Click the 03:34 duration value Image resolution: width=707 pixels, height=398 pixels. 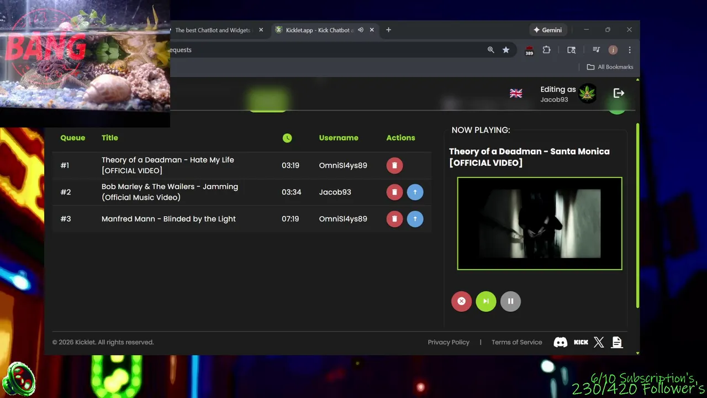tap(291, 192)
